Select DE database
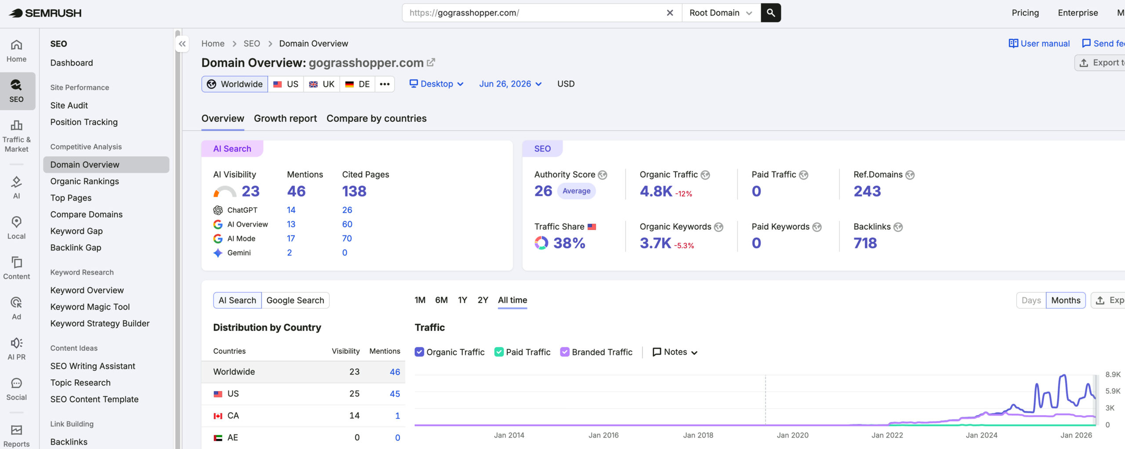This screenshot has height=449, width=1125. point(357,84)
